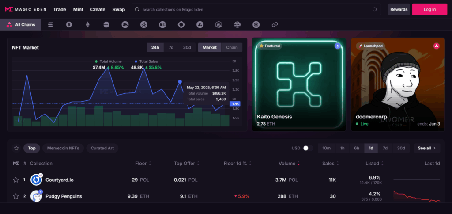Image resolution: width=452 pixels, height=214 pixels.
Task: Click the star next to Top tab
Action: point(16,148)
